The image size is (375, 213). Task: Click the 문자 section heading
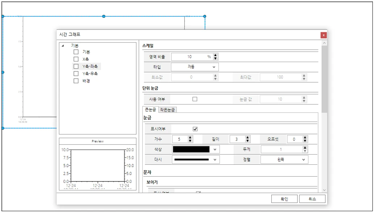(147, 172)
